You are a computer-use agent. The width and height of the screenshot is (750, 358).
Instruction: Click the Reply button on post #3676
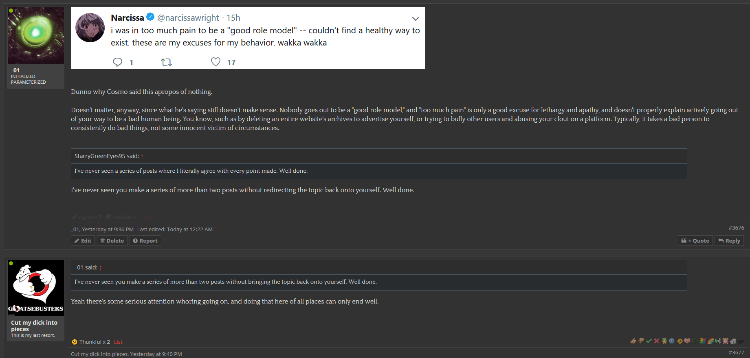click(x=729, y=241)
